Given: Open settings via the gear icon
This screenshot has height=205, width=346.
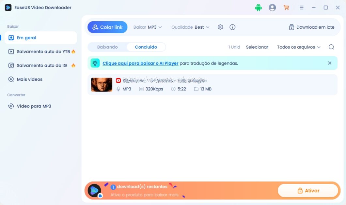Looking at the screenshot, I should 220,27.
